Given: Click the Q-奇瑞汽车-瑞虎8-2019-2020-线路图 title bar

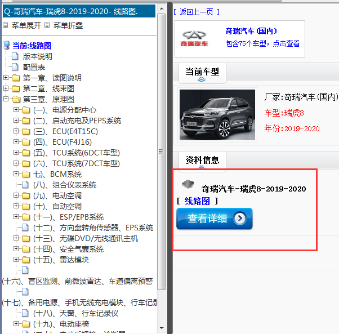Looking at the screenshot, I should pyautogui.click(x=79, y=11).
